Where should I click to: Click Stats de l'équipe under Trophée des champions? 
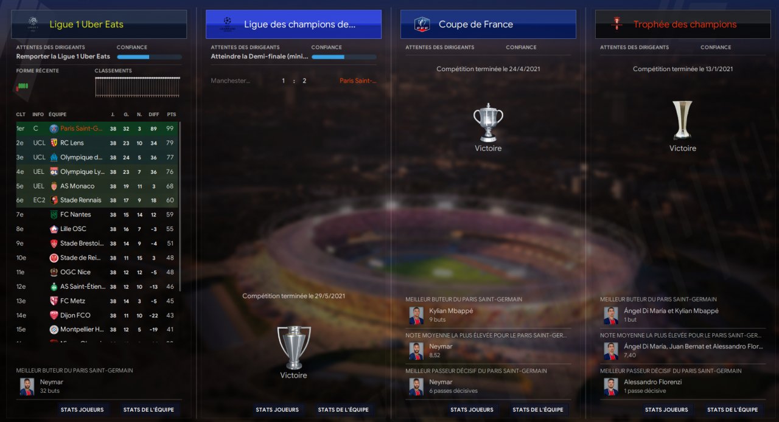click(x=733, y=410)
